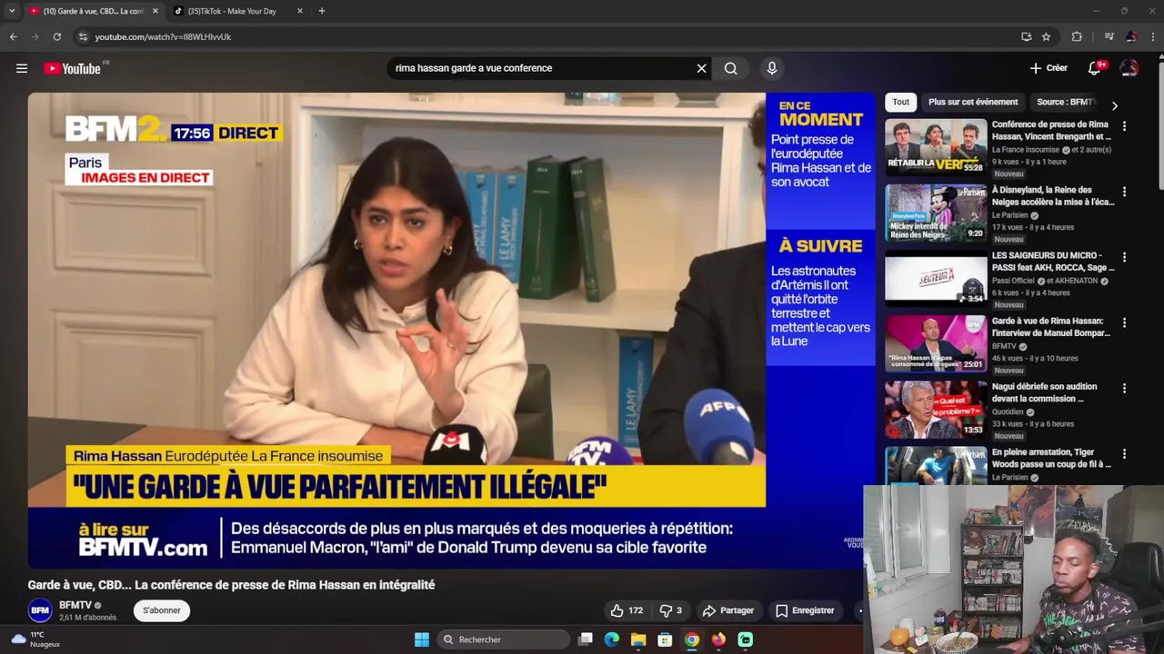Open options menu for Nagui video
Image resolution: width=1164 pixels, height=654 pixels.
[1124, 388]
